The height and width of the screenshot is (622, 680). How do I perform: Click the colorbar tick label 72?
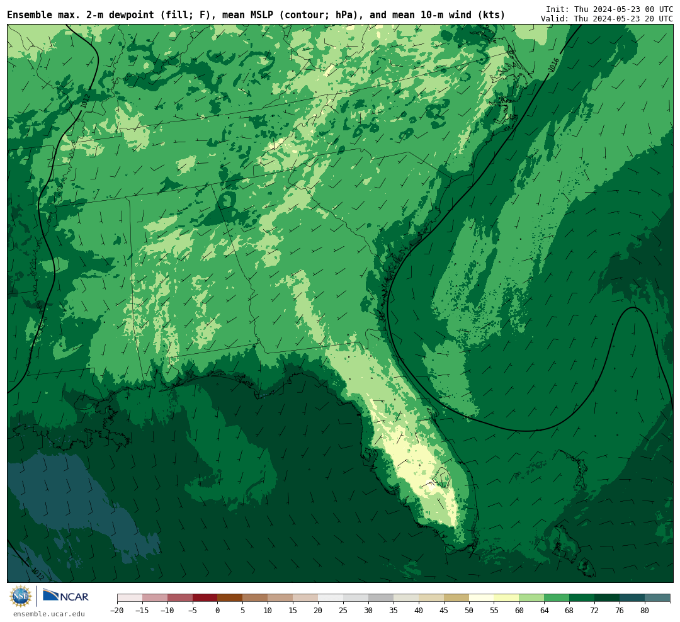(594, 611)
